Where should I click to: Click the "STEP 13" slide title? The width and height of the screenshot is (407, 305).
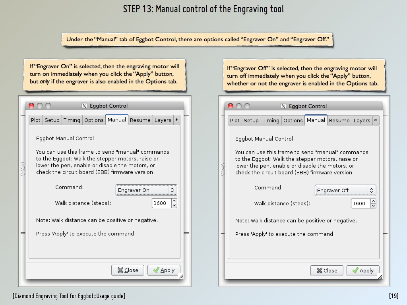(203, 9)
